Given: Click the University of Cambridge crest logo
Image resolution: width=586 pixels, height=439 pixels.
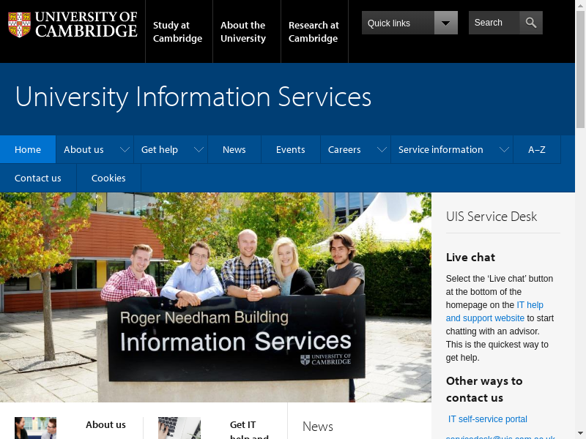Looking at the screenshot, I should (20, 24).
